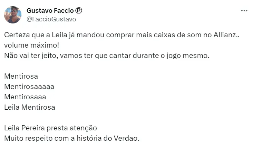Click the line starting "Não vai ter jeito"
This screenshot has height=149, width=253.
[x=107, y=55]
